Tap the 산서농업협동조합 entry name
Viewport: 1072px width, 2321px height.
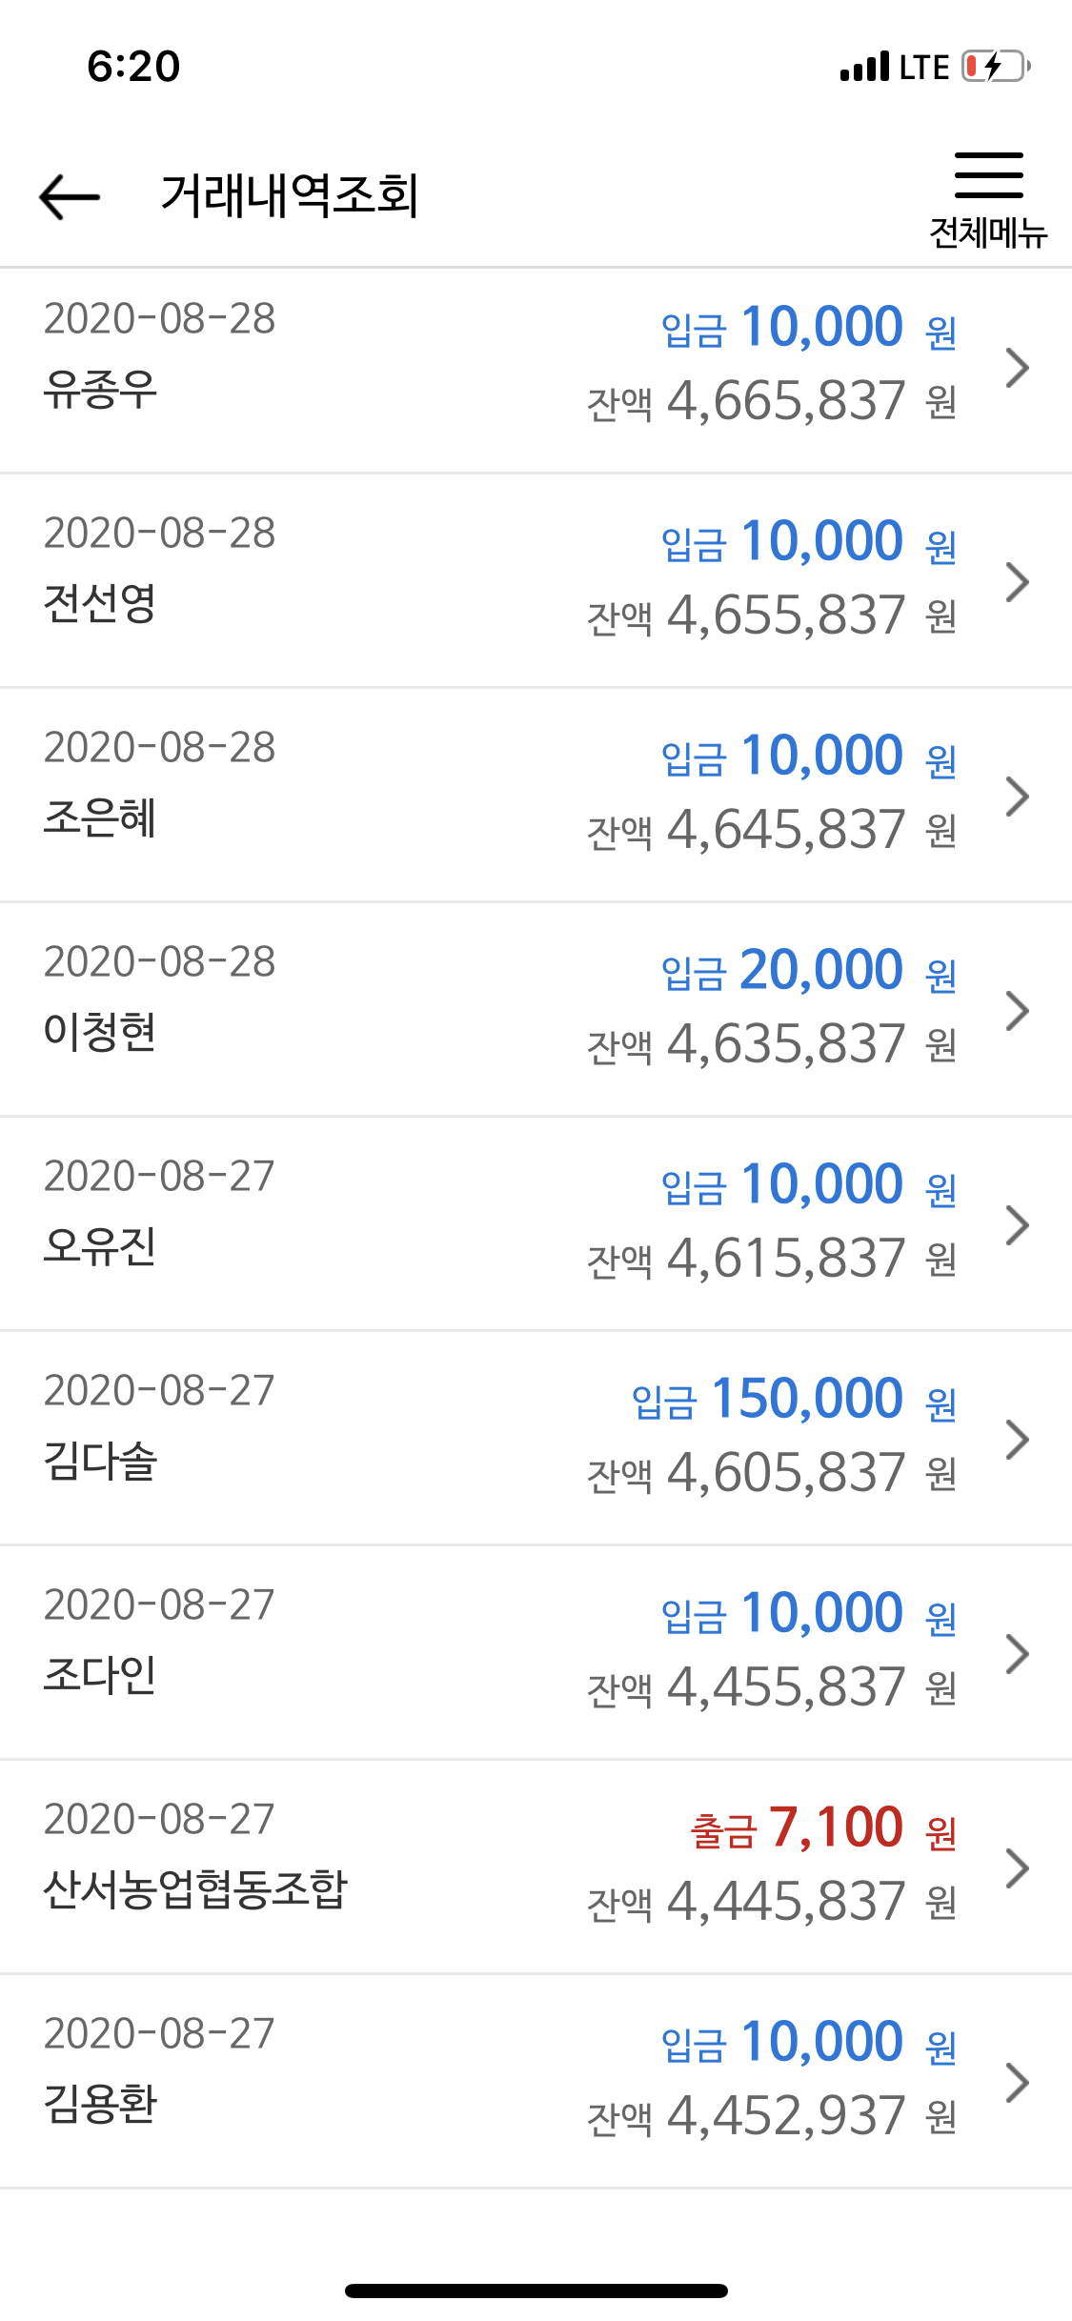point(195,1889)
